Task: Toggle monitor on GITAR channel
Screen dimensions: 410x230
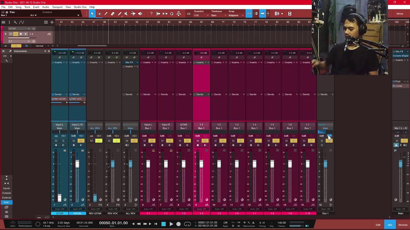Action: pyautogui.click(x=63, y=145)
